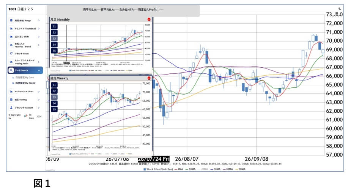Click the small icon beside By Date
The image size is (348, 191).
[x=13, y=78]
